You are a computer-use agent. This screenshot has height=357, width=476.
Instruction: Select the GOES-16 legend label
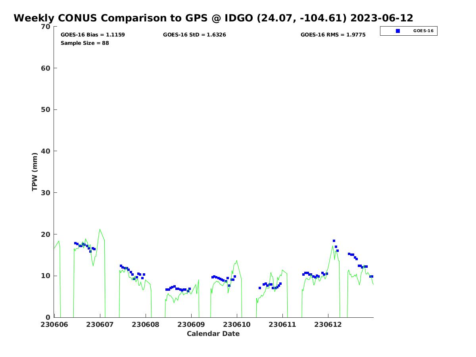coord(423,31)
